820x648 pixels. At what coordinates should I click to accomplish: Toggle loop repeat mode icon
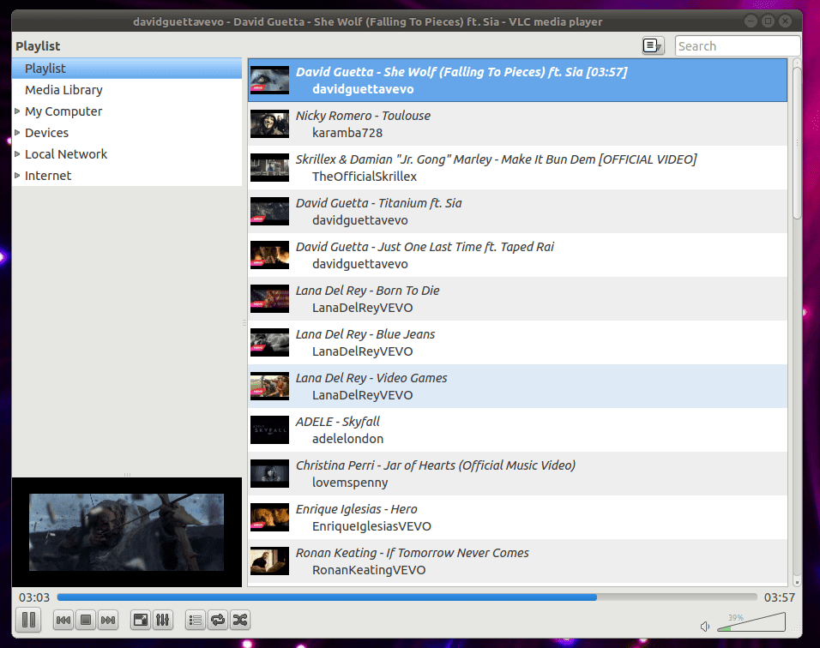218,621
